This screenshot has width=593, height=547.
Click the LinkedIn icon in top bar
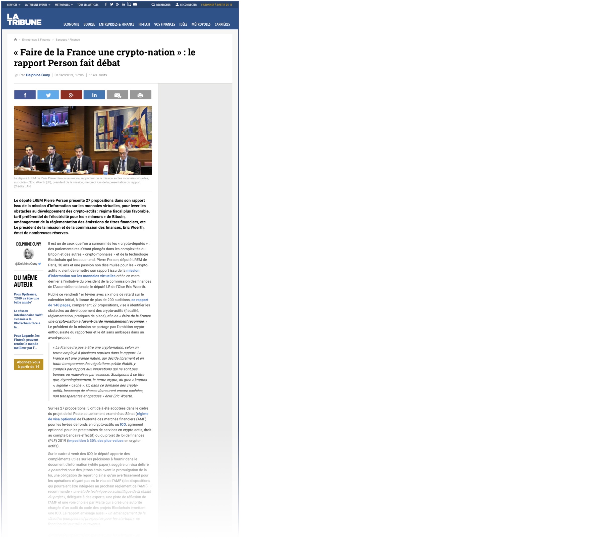123,5
